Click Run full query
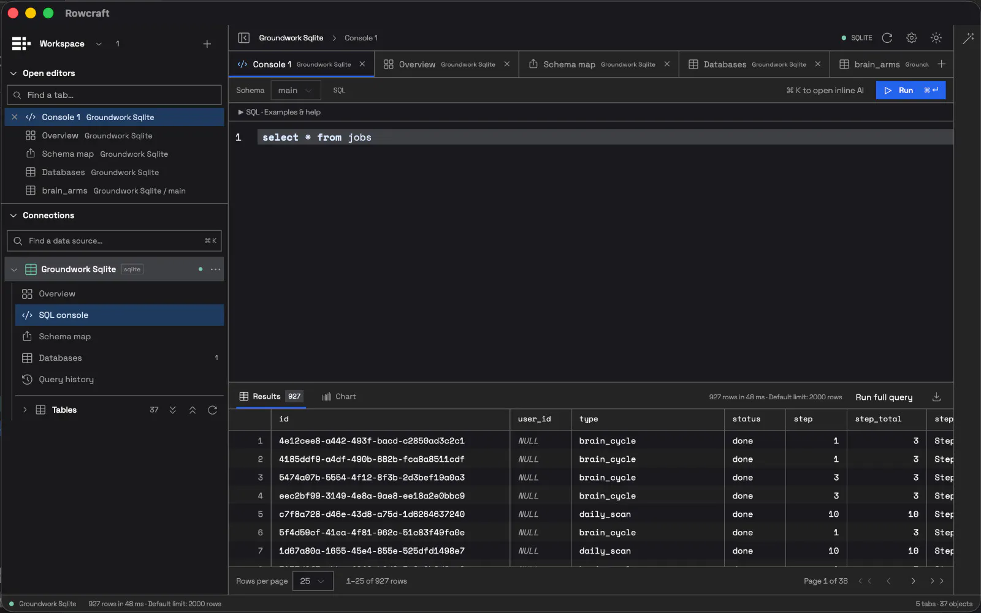Viewport: 981px width, 613px height. tap(884, 397)
